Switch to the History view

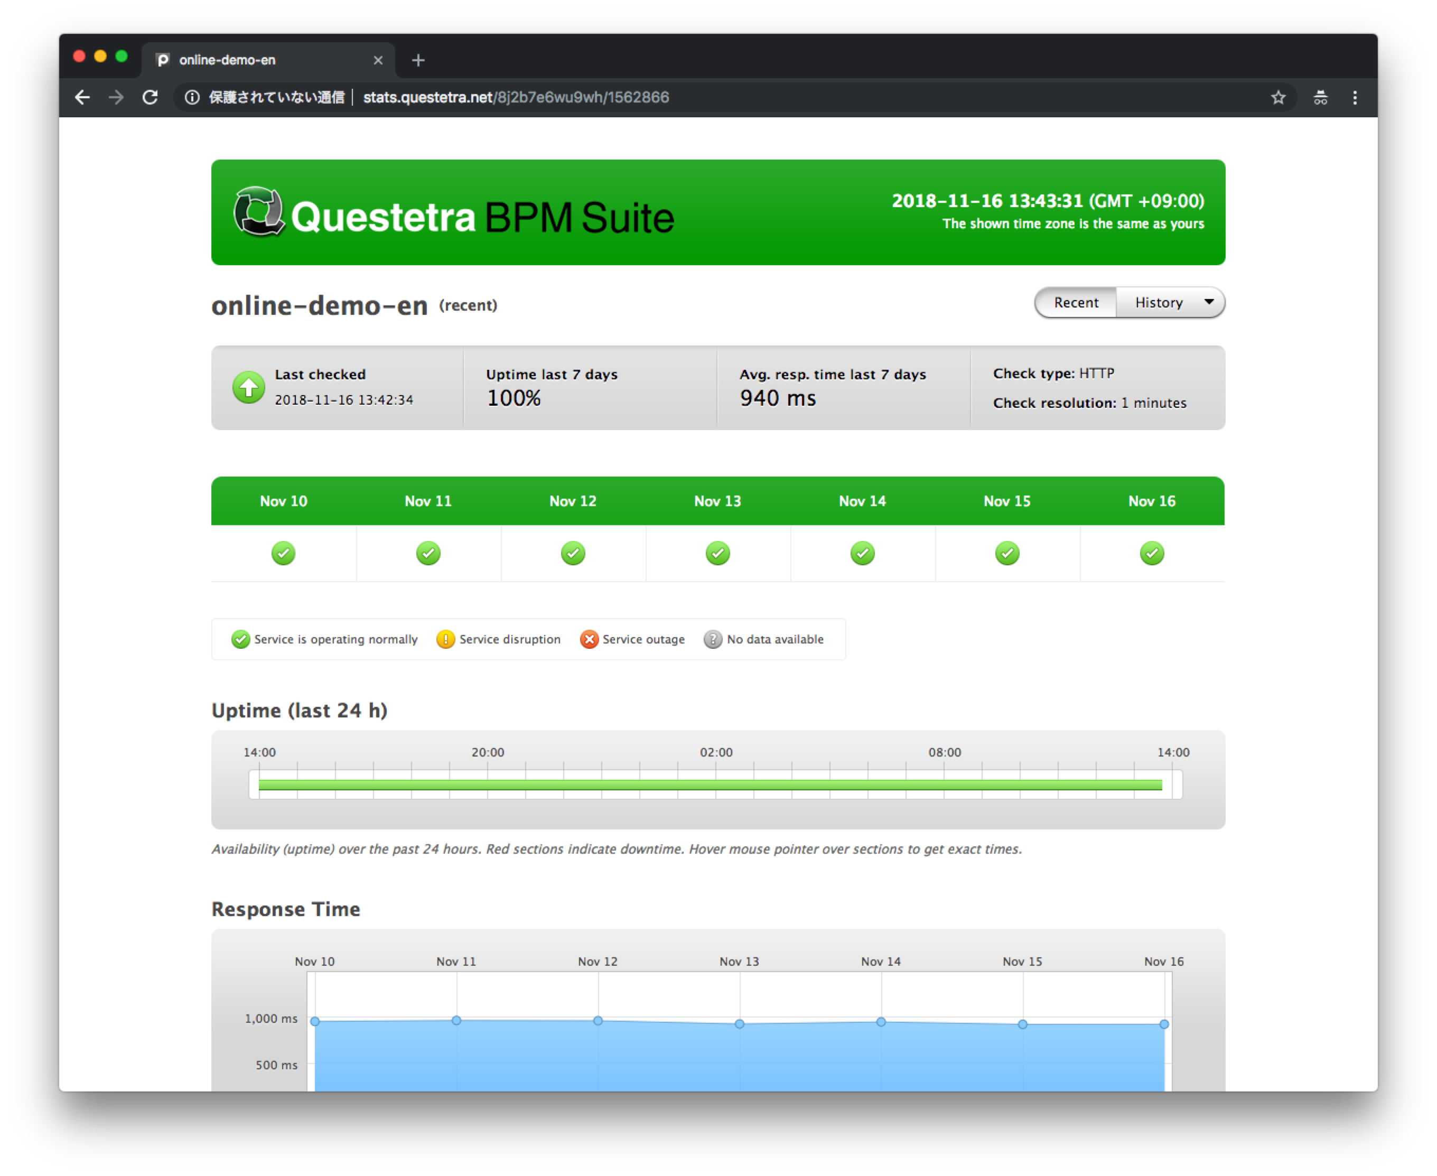[x=1159, y=303]
